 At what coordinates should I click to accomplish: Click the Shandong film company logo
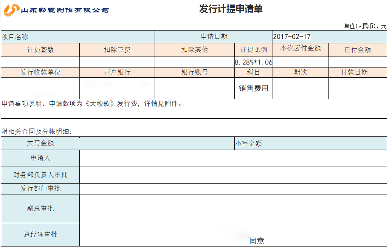pos(57,10)
